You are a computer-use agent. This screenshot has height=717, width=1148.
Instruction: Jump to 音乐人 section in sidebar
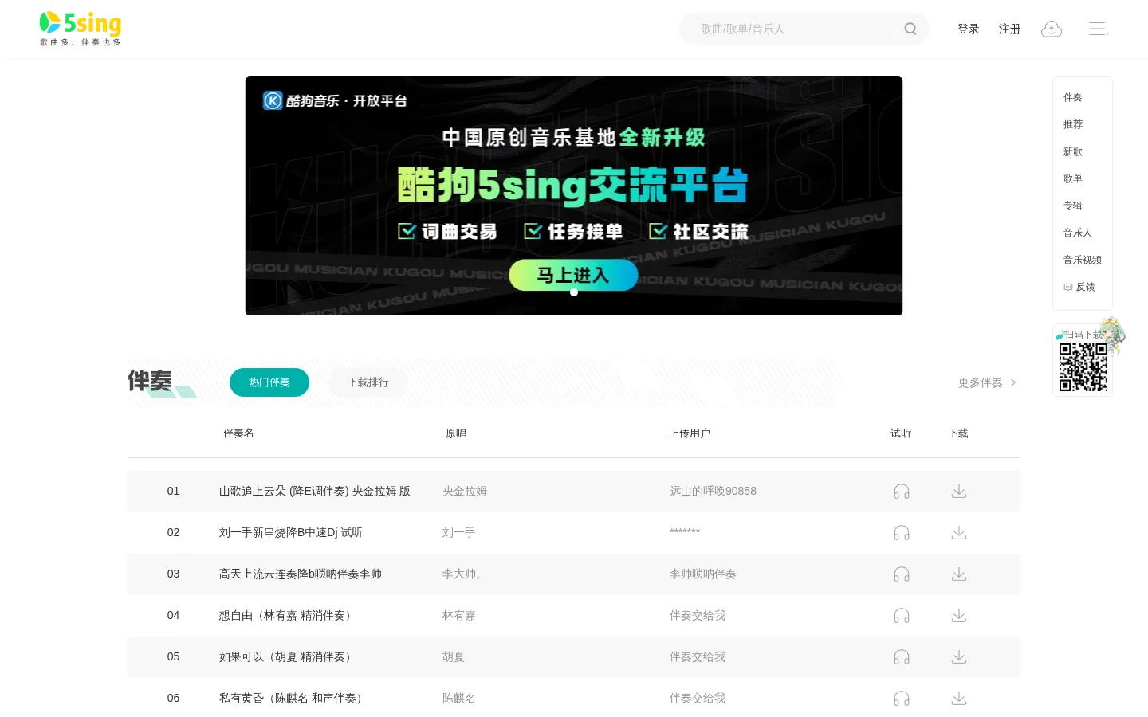pyautogui.click(x=1078, y=233)
